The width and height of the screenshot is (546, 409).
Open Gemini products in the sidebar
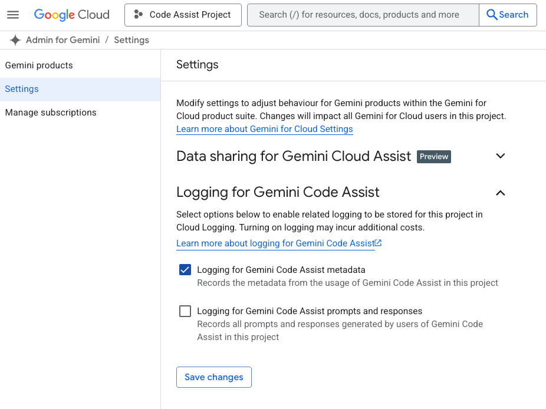coord(39,65)
